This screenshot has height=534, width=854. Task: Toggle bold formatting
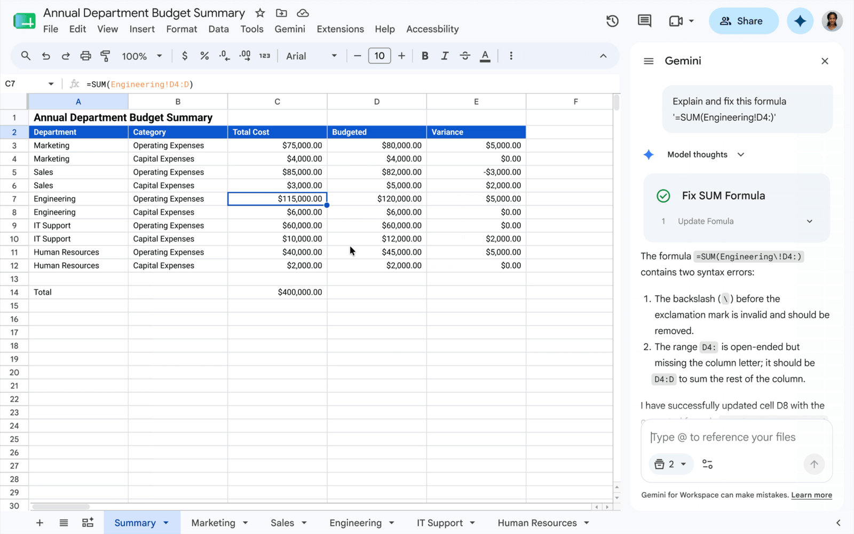pos(425,56)
